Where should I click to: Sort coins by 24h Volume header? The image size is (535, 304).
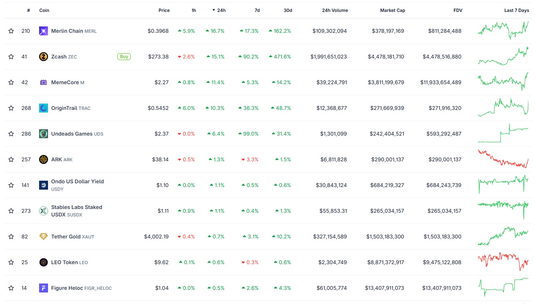click(x=335, y=10)
